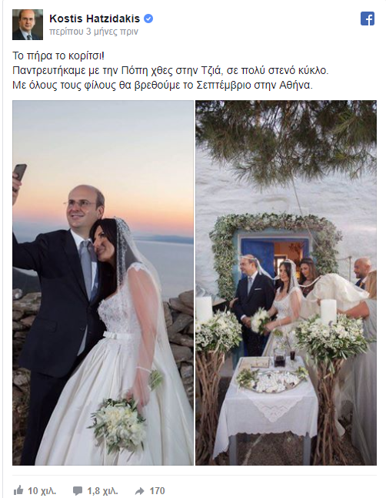The height and width of the screenshot is (498, 386).
Task: Click the blue verified badge icon
Action: click(x=148, y=19)
